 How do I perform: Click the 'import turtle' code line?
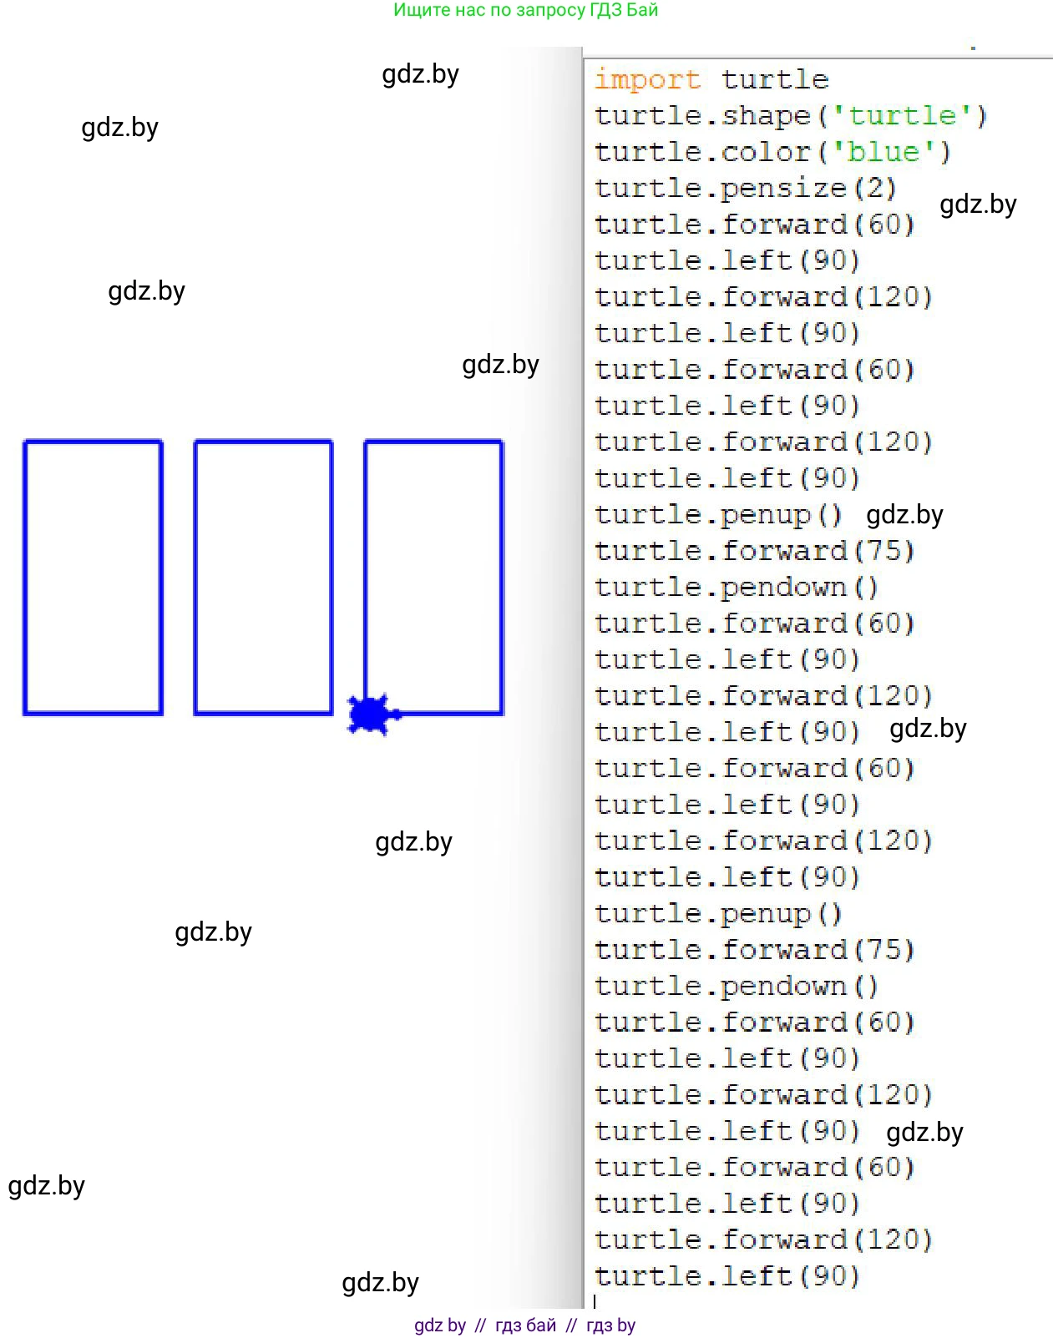tap(711, 80)
